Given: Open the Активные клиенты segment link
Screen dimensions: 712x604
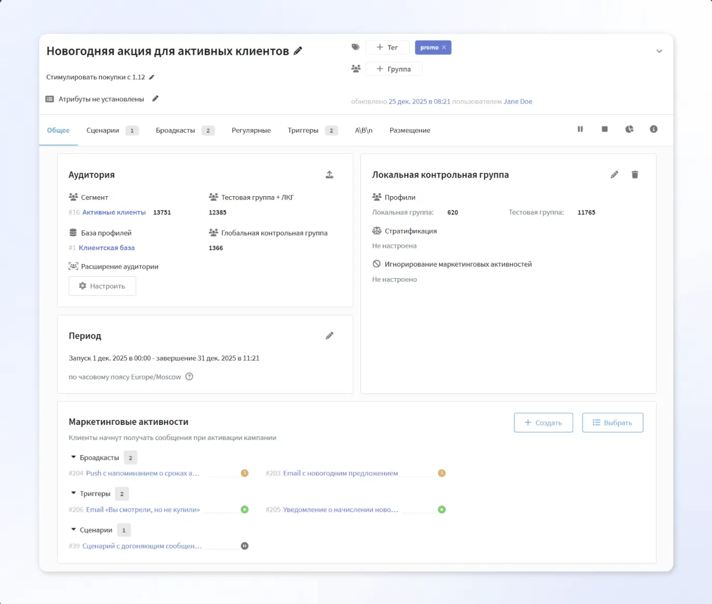Looking at the screenshot, I should pos(114,213).
